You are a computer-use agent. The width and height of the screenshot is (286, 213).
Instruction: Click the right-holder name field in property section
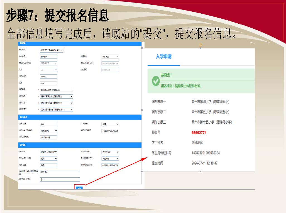pos(48,165)
